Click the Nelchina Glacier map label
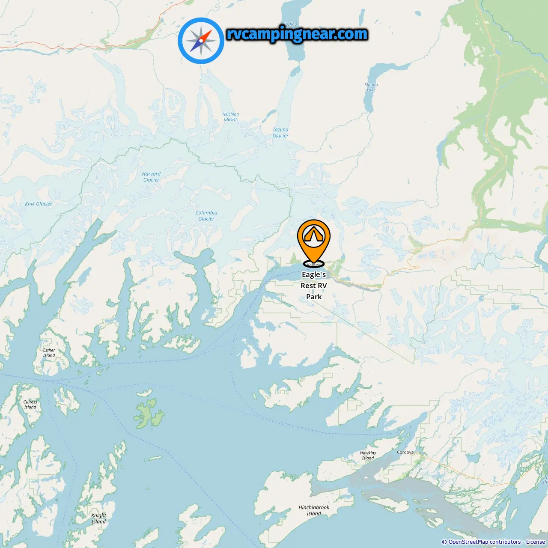 230,117
